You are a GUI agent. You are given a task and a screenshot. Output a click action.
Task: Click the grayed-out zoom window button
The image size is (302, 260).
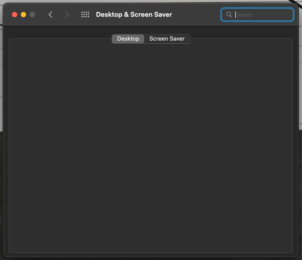[x=32, y=15]
